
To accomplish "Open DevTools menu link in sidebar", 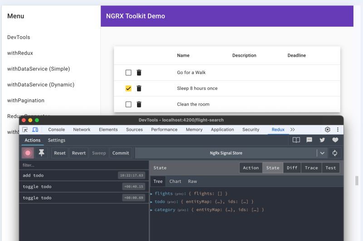I will click(19, 37).
